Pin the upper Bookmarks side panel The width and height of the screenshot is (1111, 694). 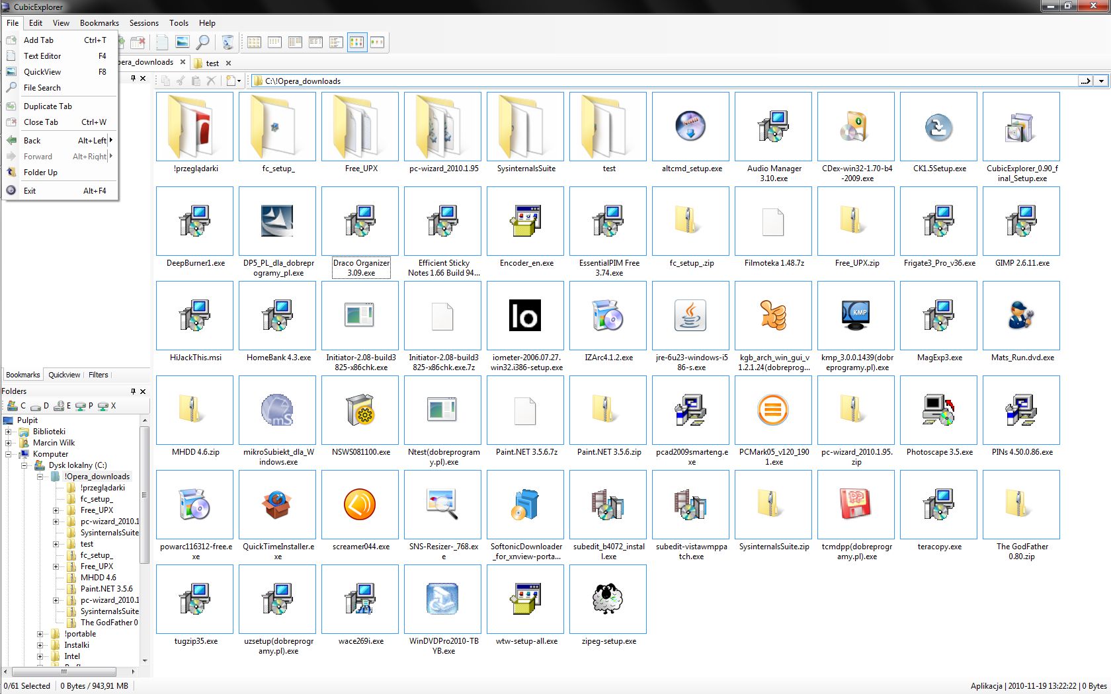tap(133, 78)
